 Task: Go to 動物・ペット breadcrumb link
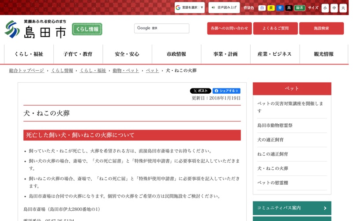click(126, 71)
